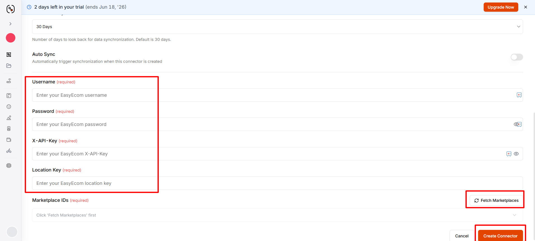Click the 'Marketplace IDs' label
This screenshot has width=535, height=241.
tap(50, 200)
